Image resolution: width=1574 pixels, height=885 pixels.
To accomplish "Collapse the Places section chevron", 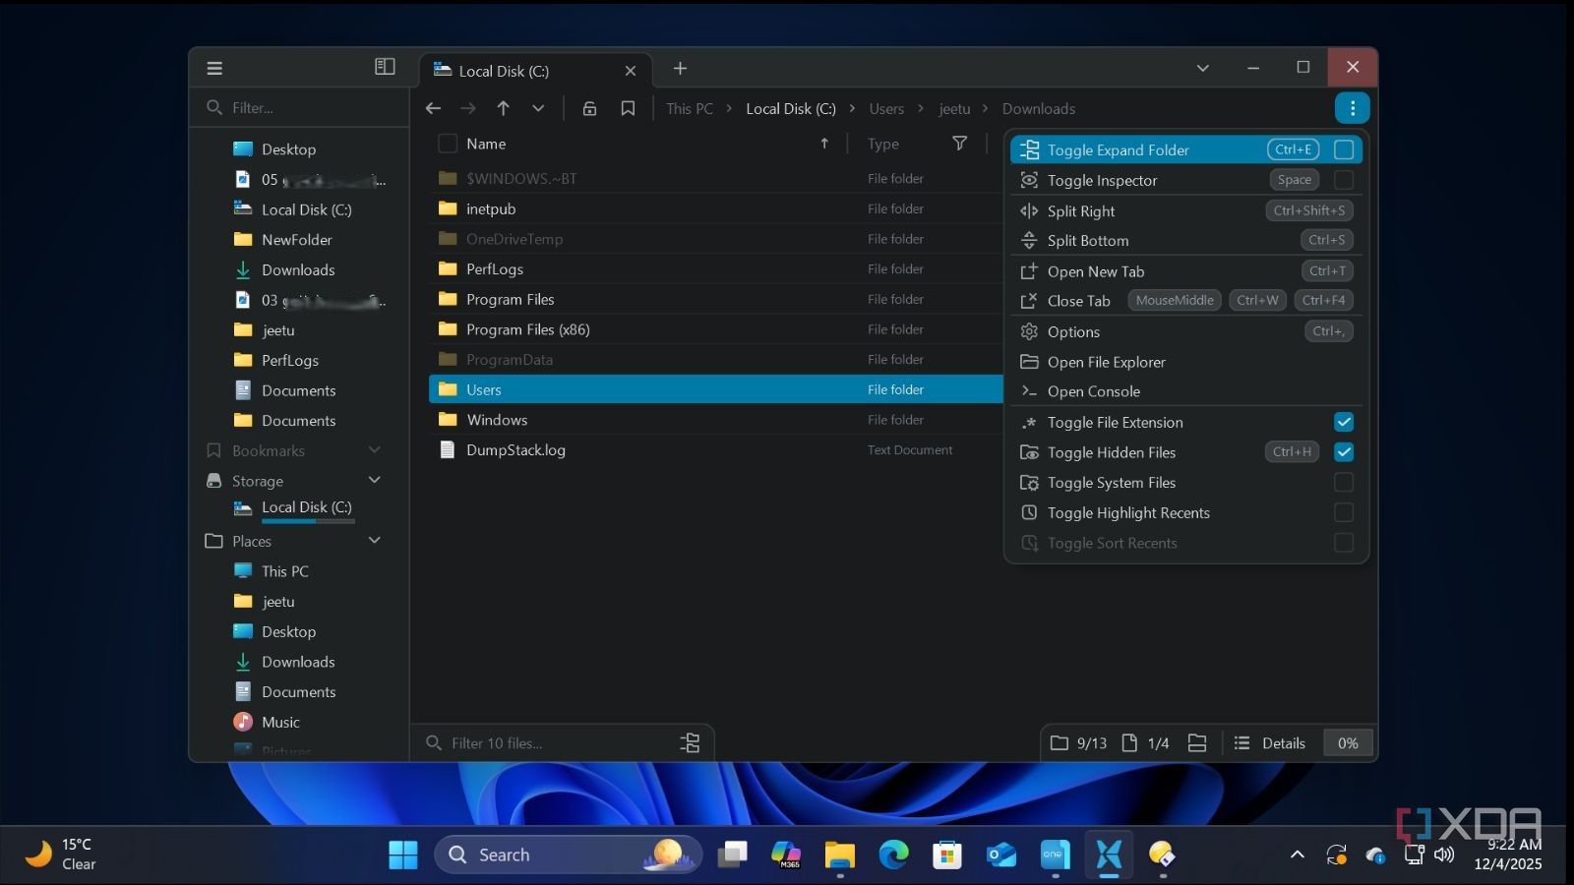I will tap(374, 541).
